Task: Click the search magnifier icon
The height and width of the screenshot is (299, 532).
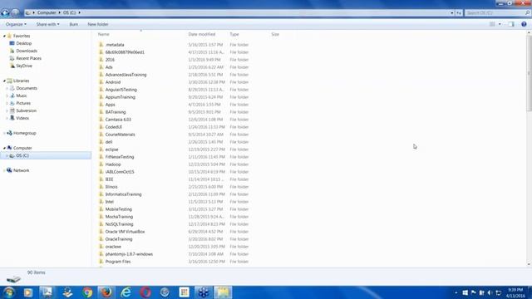Action: 527,13
